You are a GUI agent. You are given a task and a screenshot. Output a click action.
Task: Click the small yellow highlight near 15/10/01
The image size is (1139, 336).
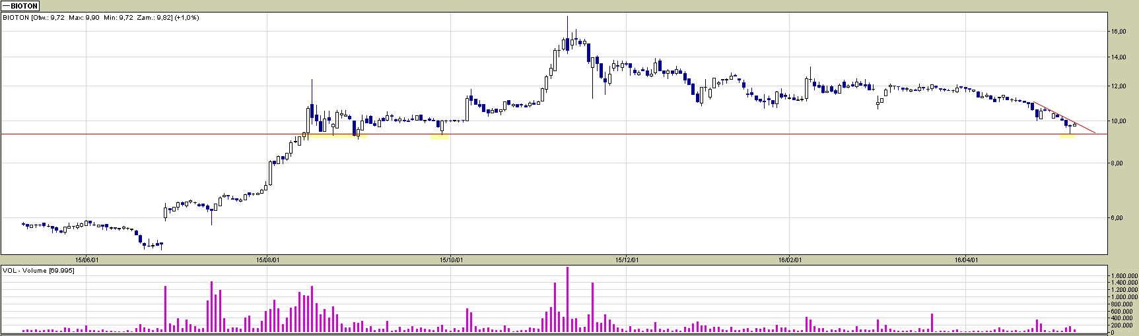439,136
